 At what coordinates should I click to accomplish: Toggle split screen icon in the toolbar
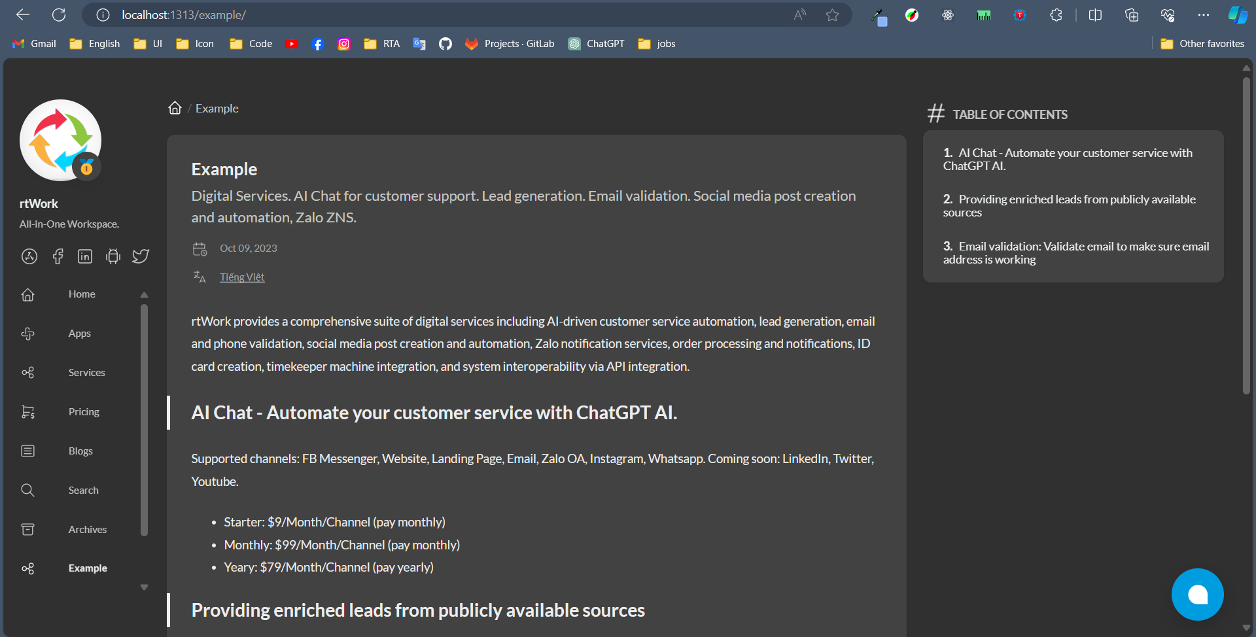[x=1095, y=15]
